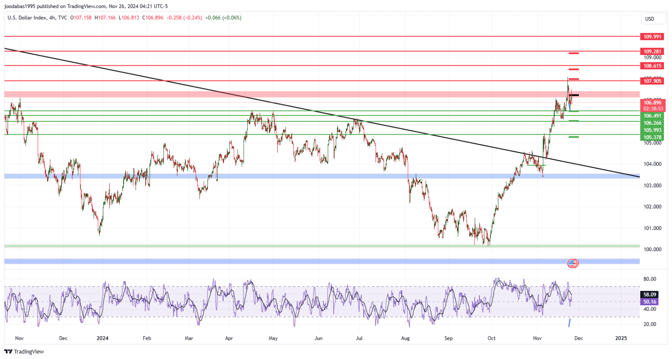Viewport: 672px width, 359px height.
Task: Select the 109.281 red price label
Action: [x=652, y=51]
